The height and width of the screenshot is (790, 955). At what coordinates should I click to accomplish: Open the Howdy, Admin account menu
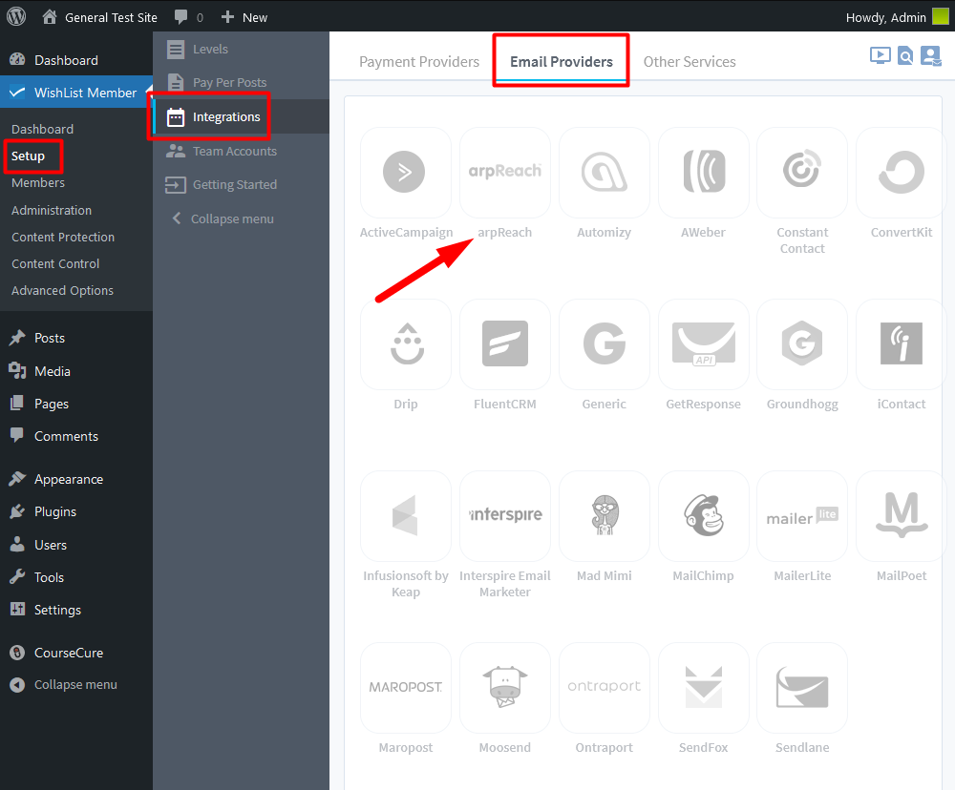click(897, 17)
